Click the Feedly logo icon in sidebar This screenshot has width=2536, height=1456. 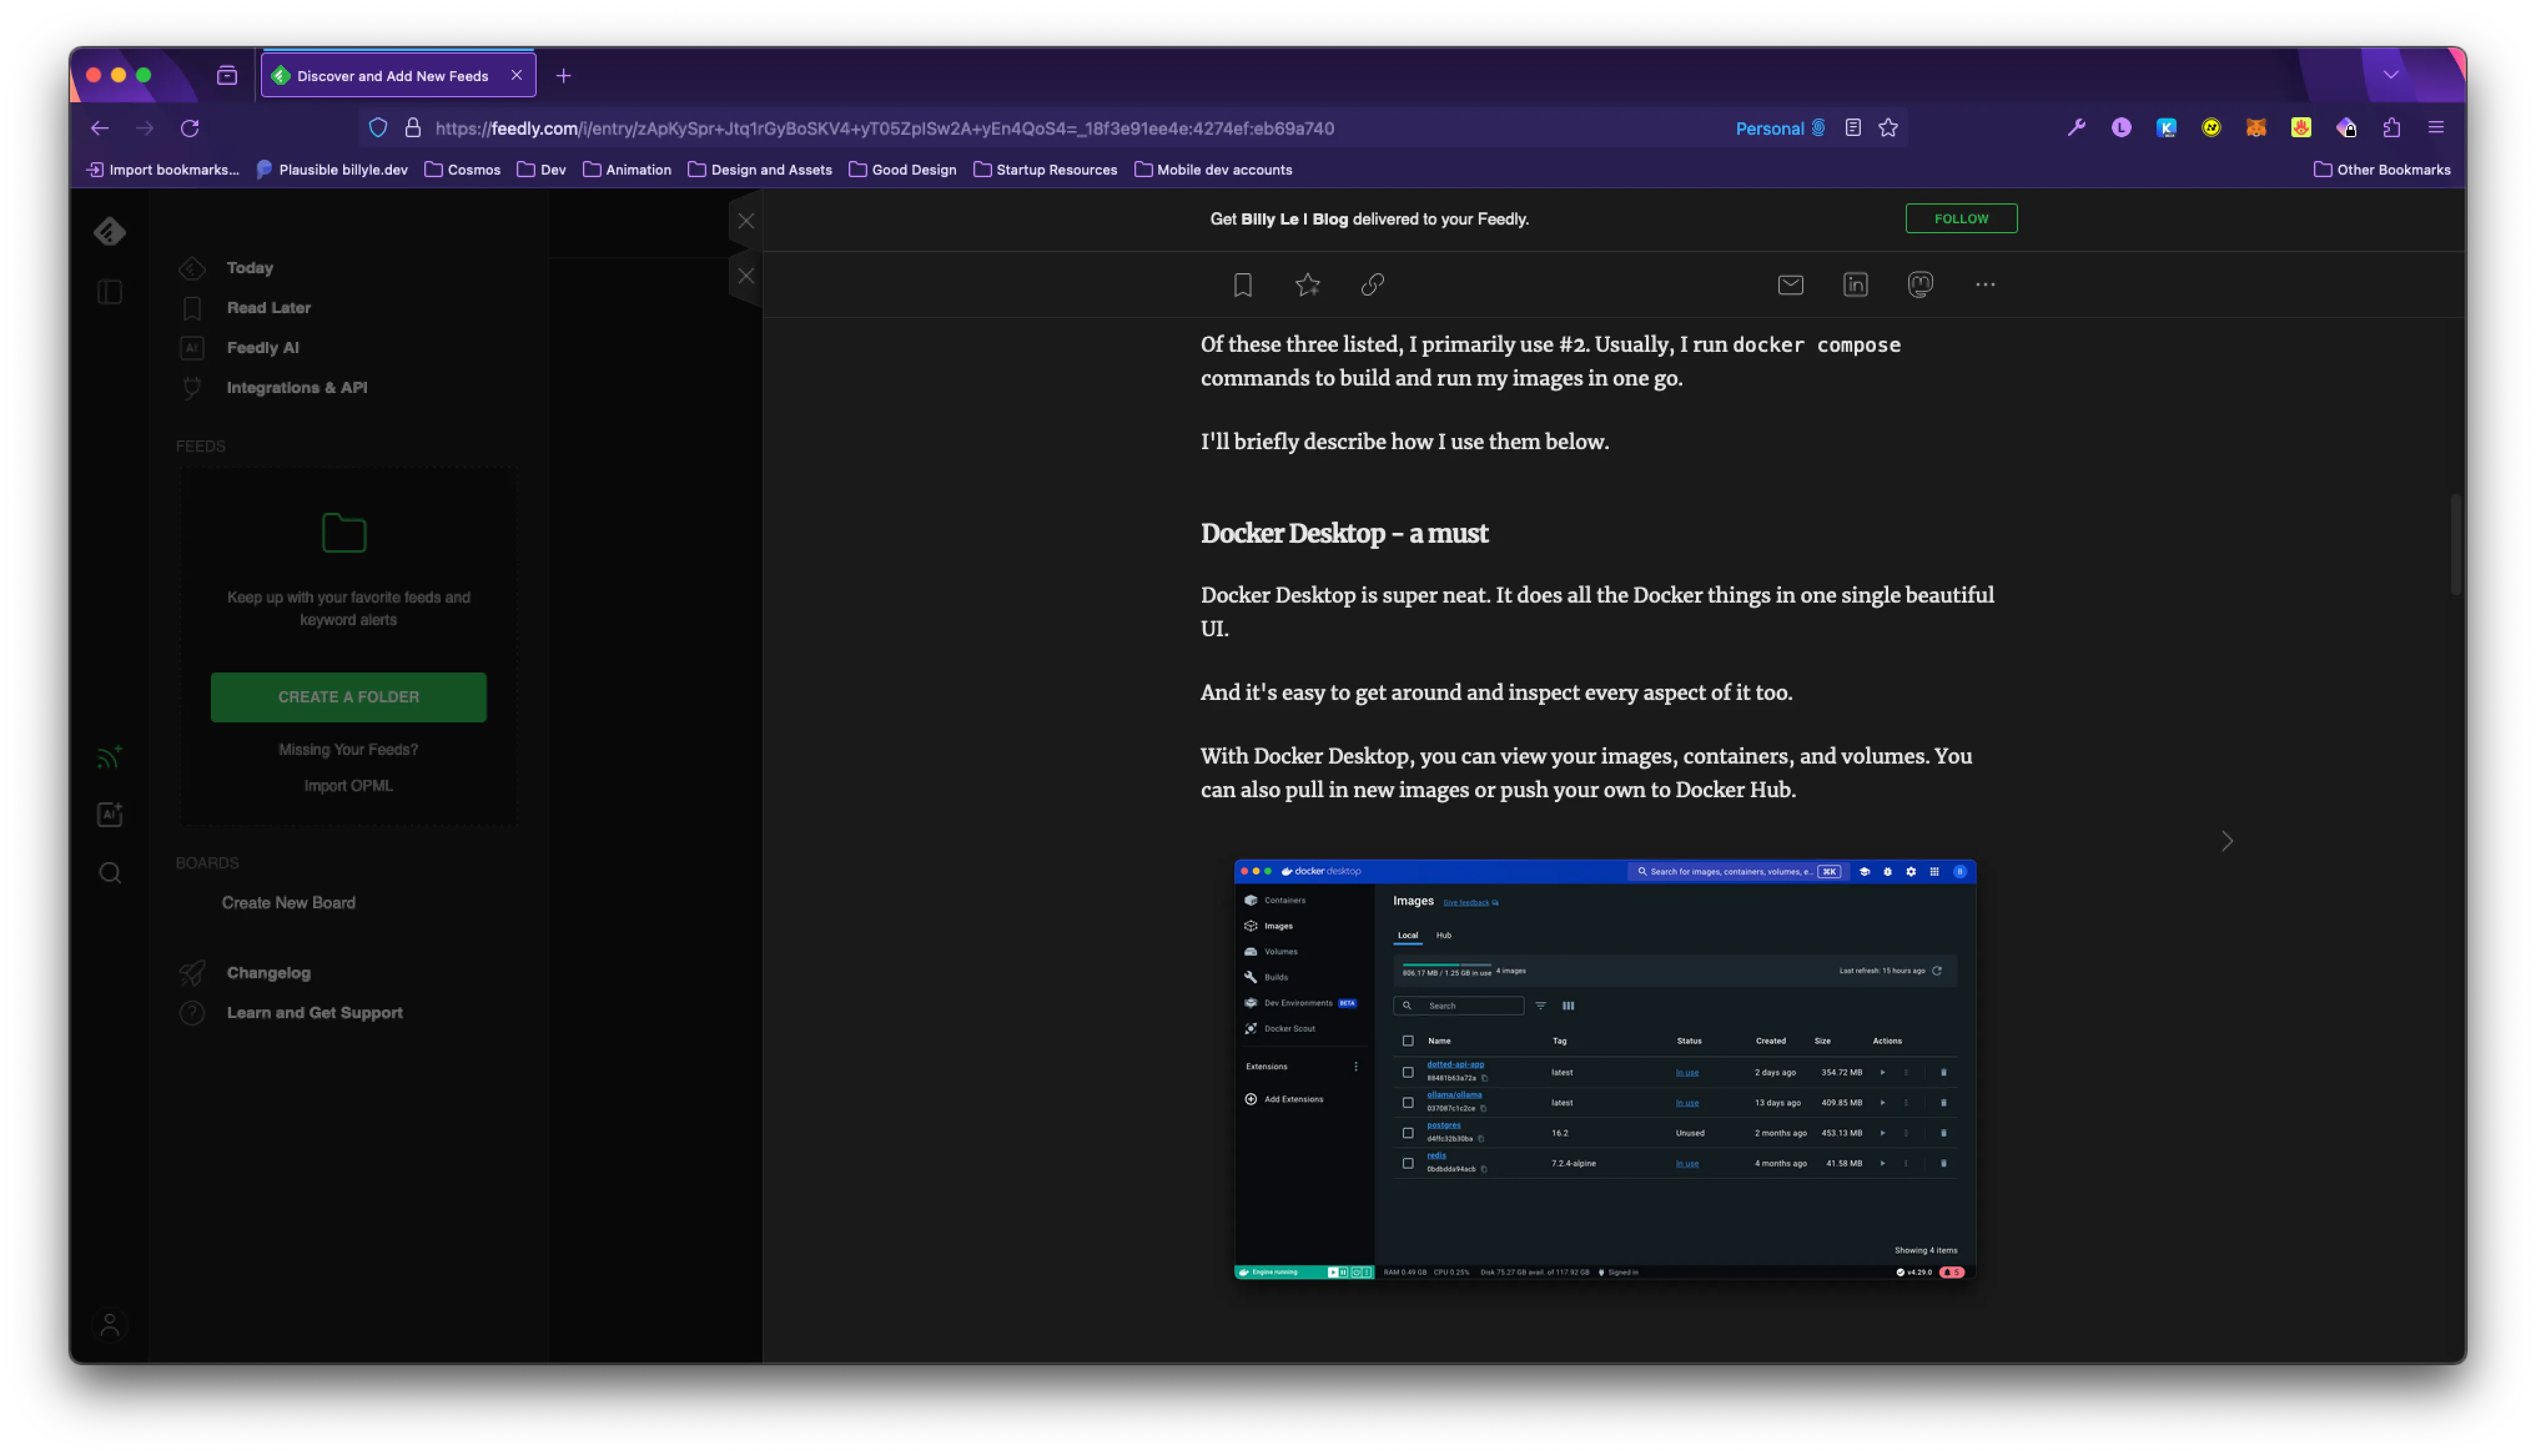click(x=110, y=231)
